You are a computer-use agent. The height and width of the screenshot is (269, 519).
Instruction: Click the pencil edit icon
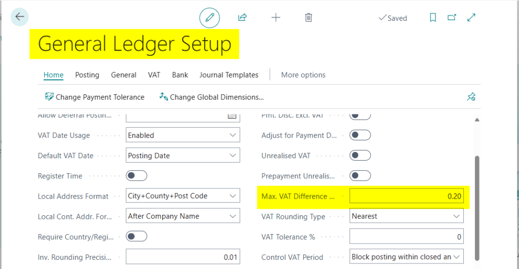(x=209, y=18)
